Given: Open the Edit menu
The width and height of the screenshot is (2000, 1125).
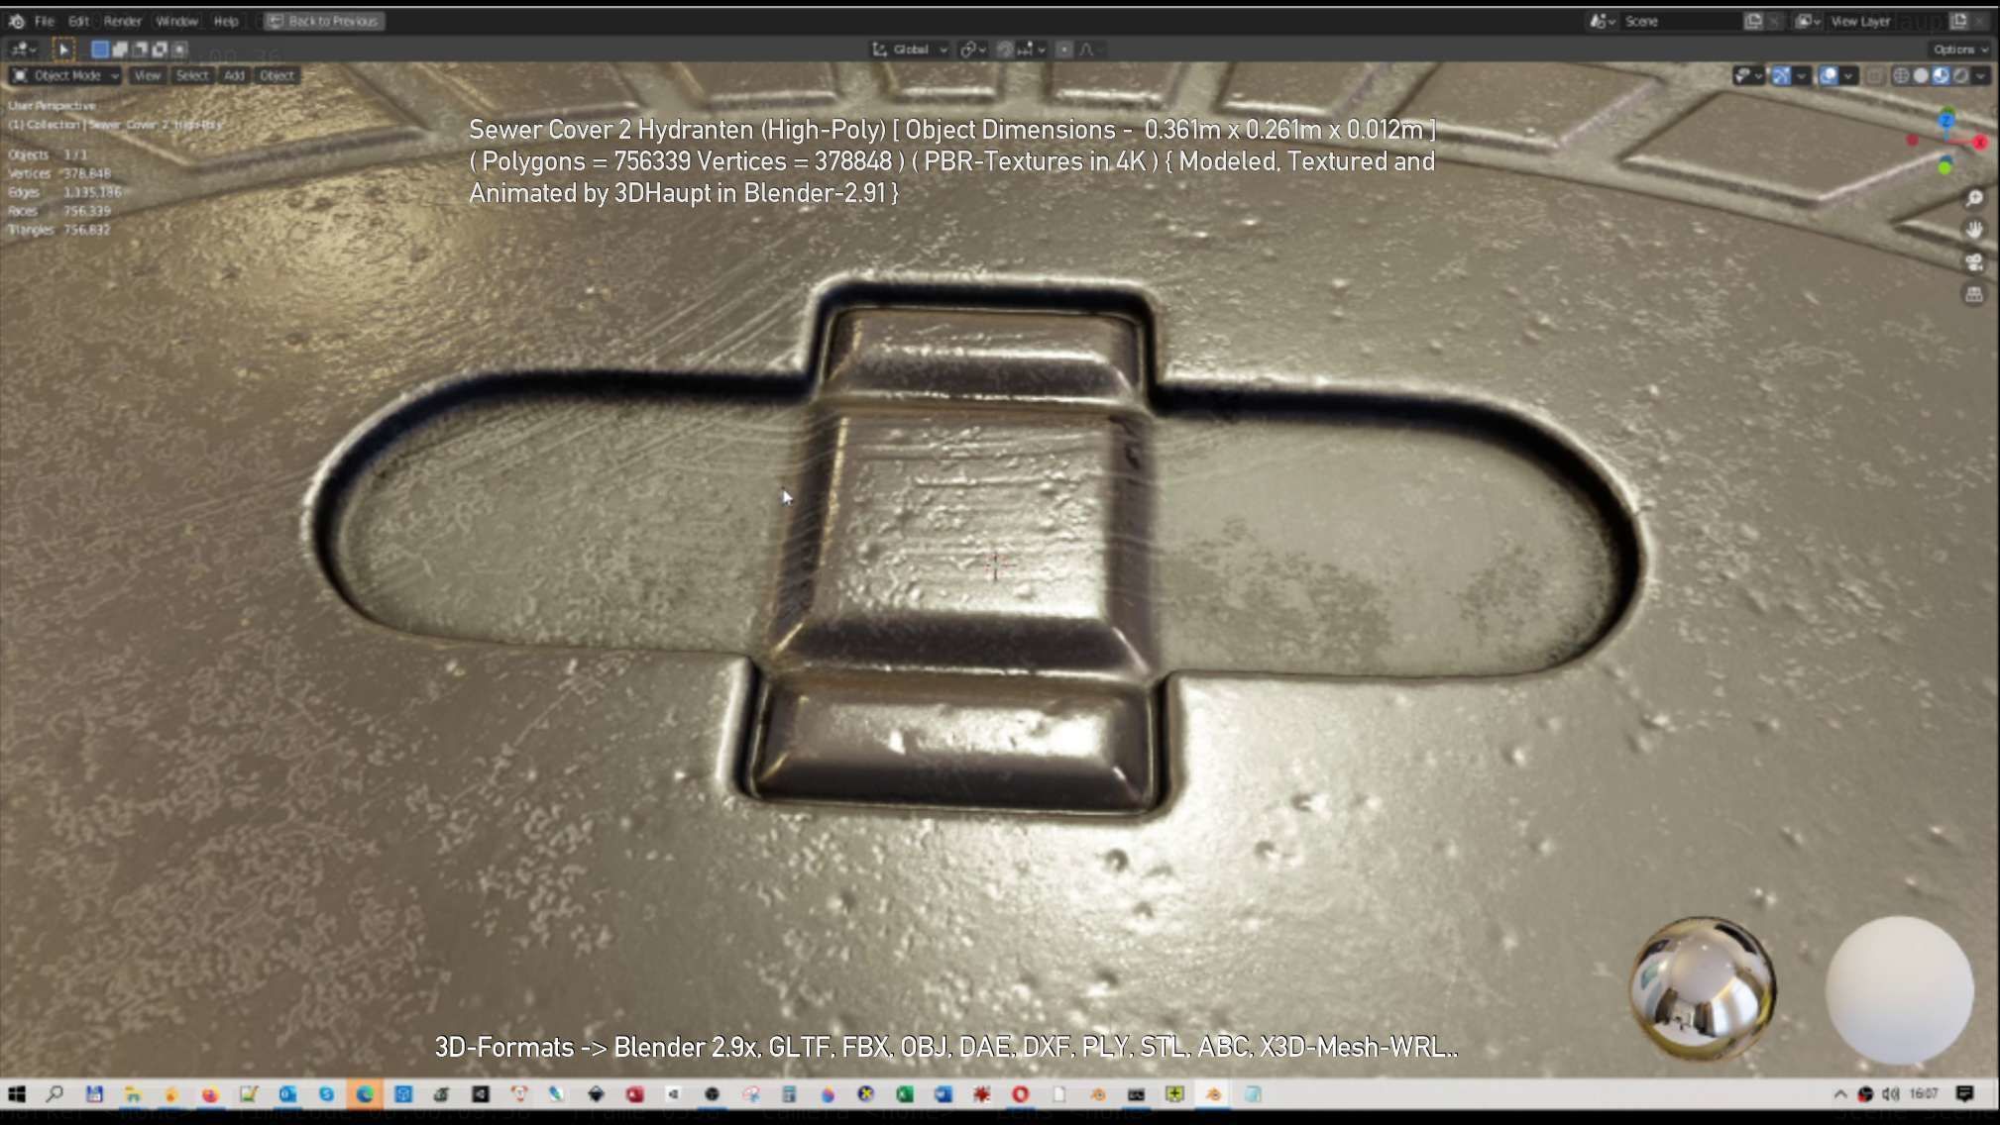Looking at the screenshot, I should [x=78, y=21].
